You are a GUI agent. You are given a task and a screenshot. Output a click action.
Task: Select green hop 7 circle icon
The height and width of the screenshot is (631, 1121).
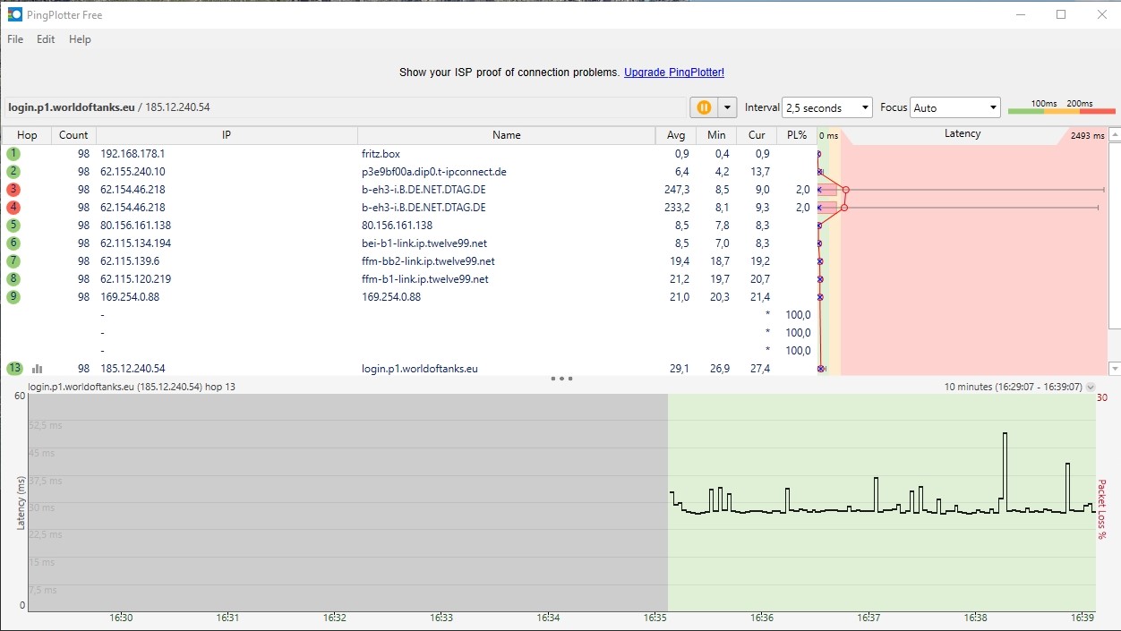(13, 261)
